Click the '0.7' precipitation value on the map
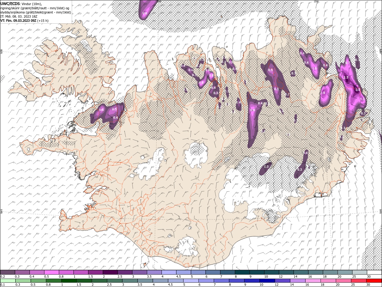The width and height of the screenshot is (382, 287). 347,63
